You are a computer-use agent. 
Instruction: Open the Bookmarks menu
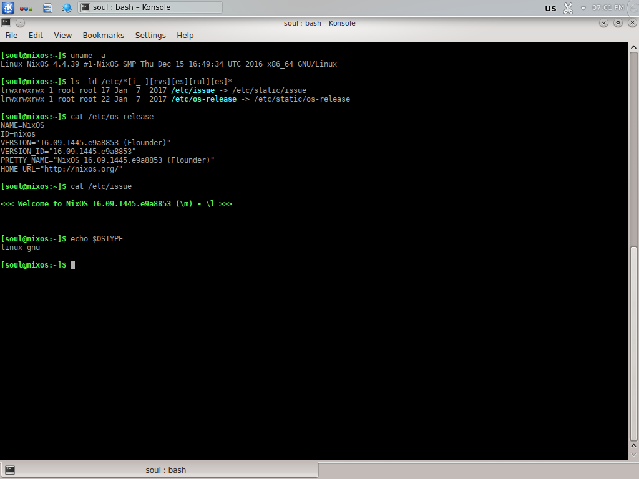click(103, 36)
